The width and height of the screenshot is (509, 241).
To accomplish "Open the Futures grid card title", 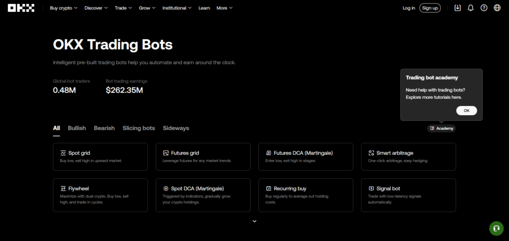I will tap(185, 153).
